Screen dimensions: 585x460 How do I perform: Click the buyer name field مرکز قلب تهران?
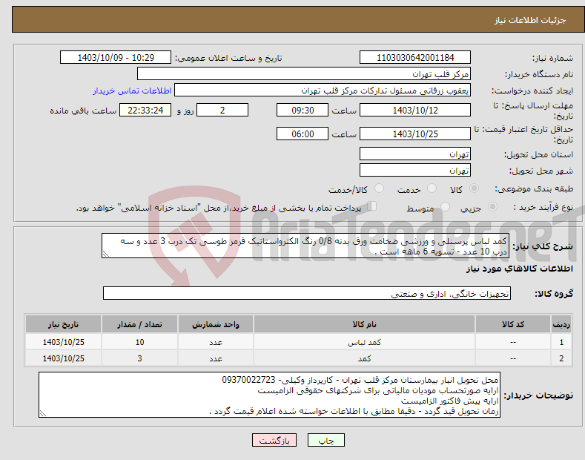pos(304,74)
